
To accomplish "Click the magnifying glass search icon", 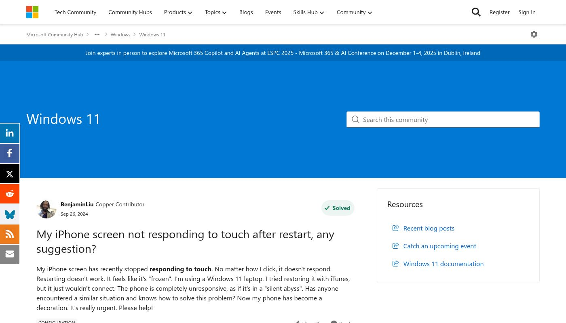I will click(476, 12).
